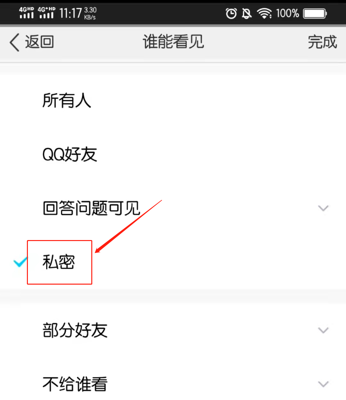Expand the 不给谁看 chevron arrow

(x=323, y=384)
